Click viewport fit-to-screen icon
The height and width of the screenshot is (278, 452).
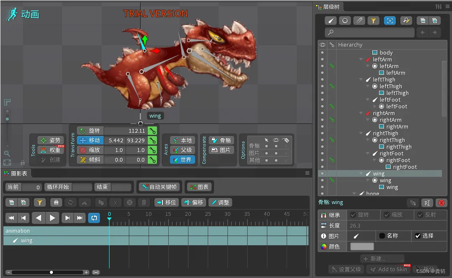[x=7, y=163]
